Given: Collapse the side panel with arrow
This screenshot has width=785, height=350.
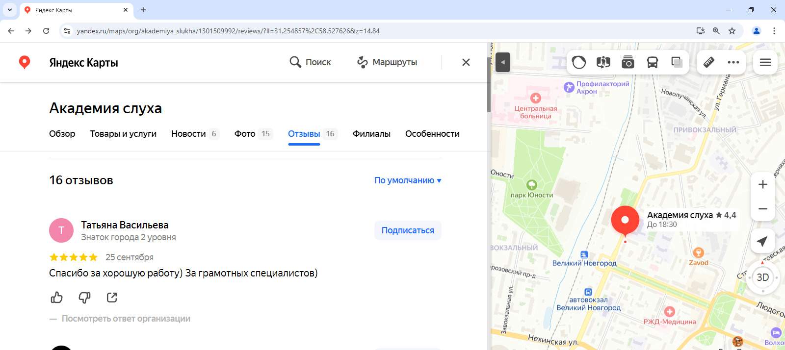Looking at the screenshot, I should [503, 62].
